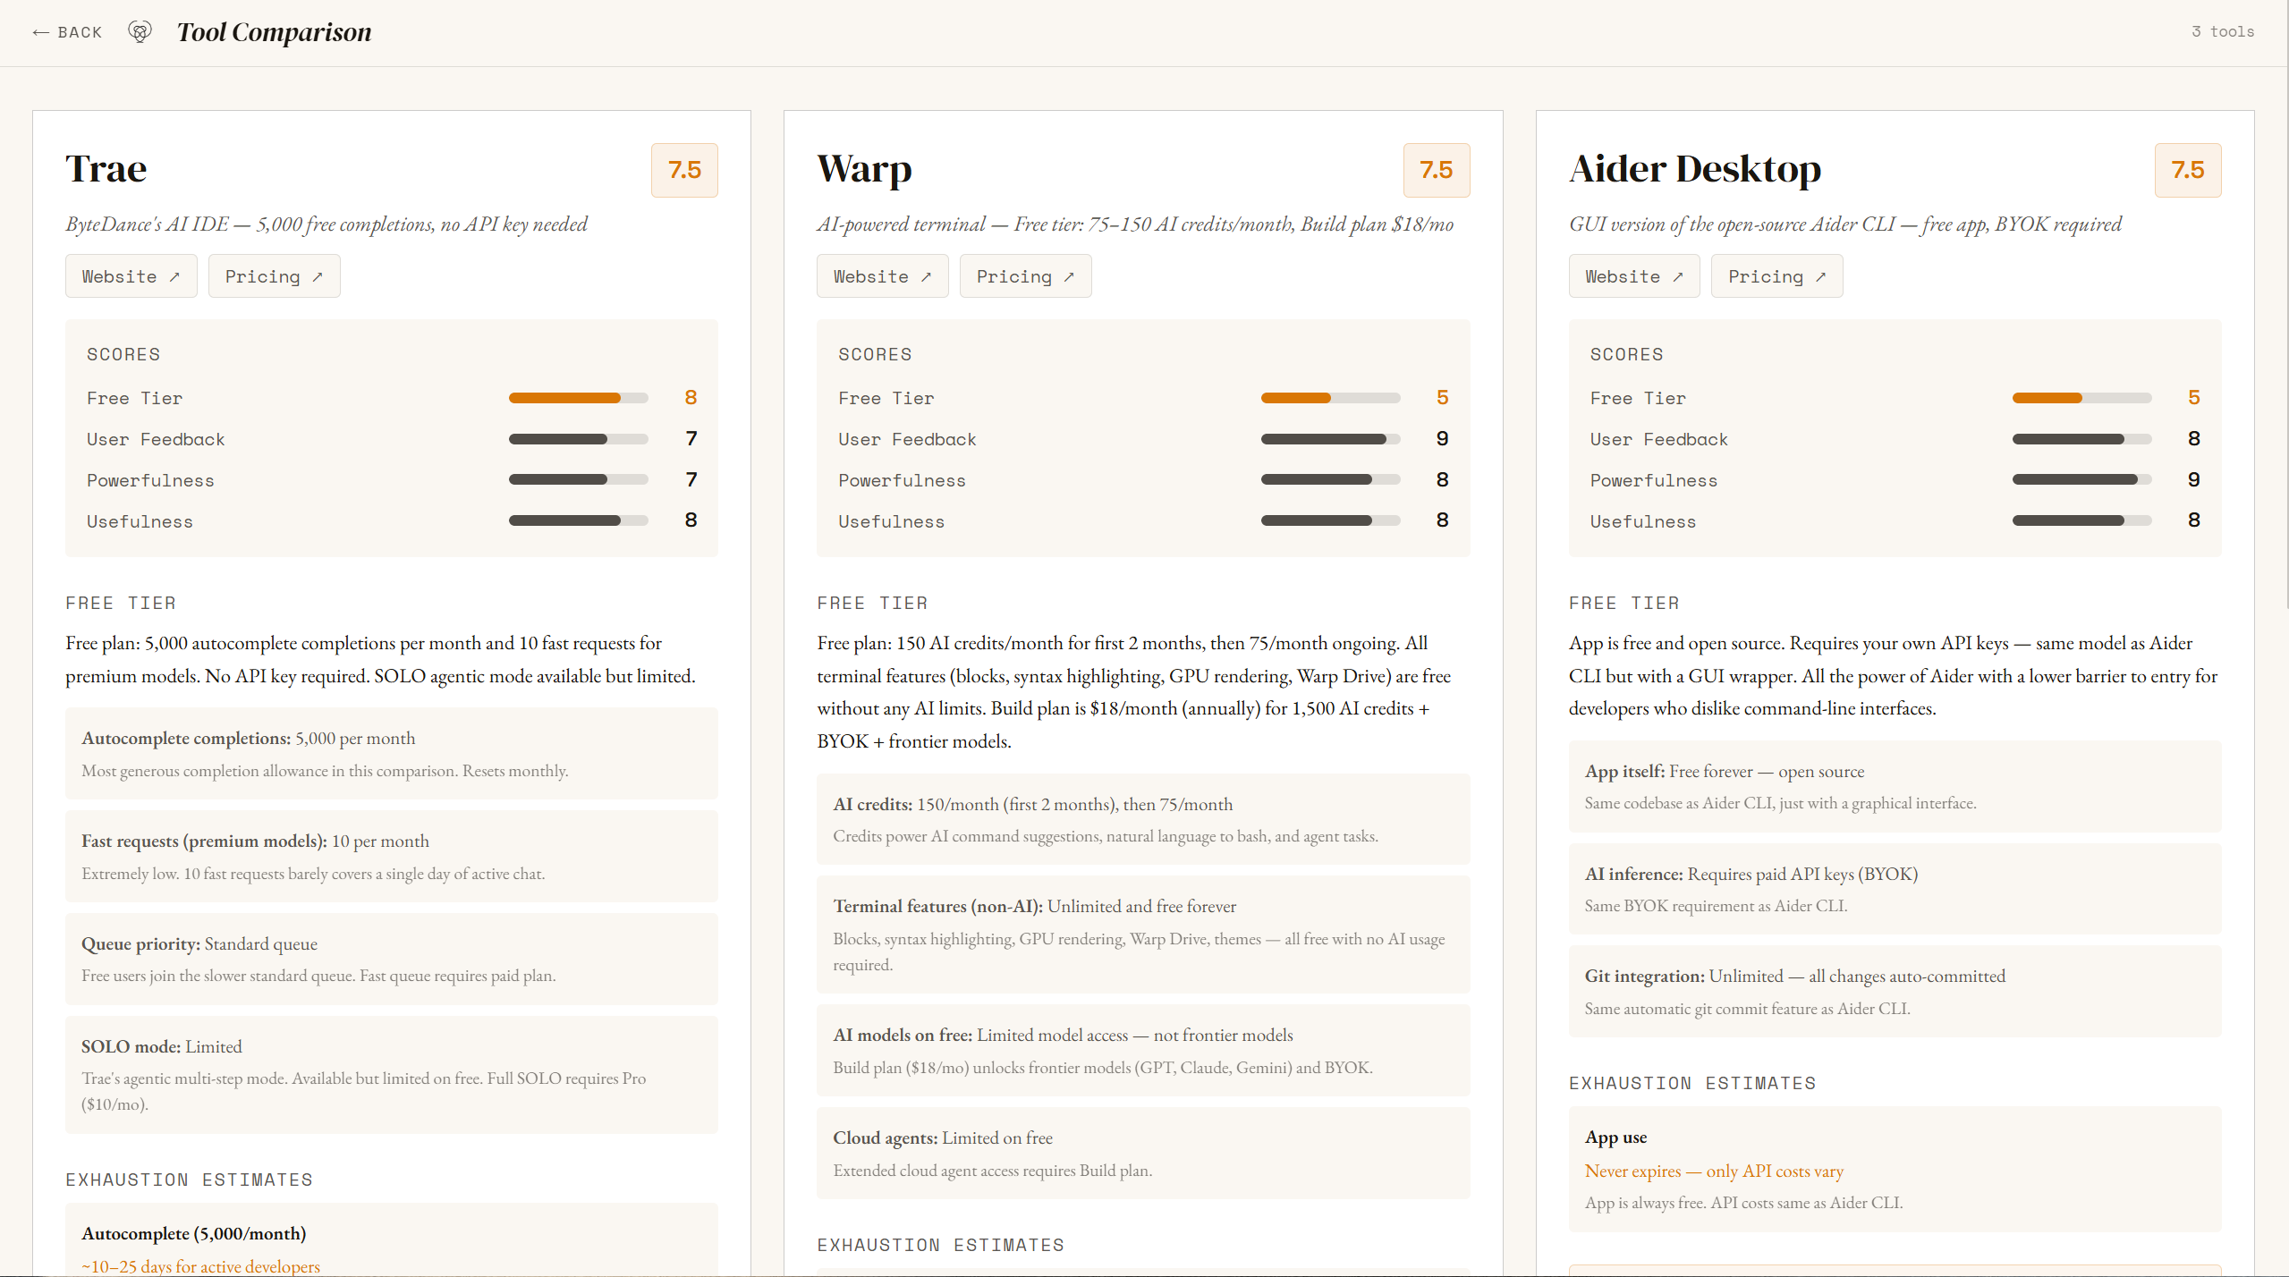Image resolution: width=2289 pixels, height=1277 pixels.
Task: Click Warp User Feedback score bar
Action: [1330, 439]
